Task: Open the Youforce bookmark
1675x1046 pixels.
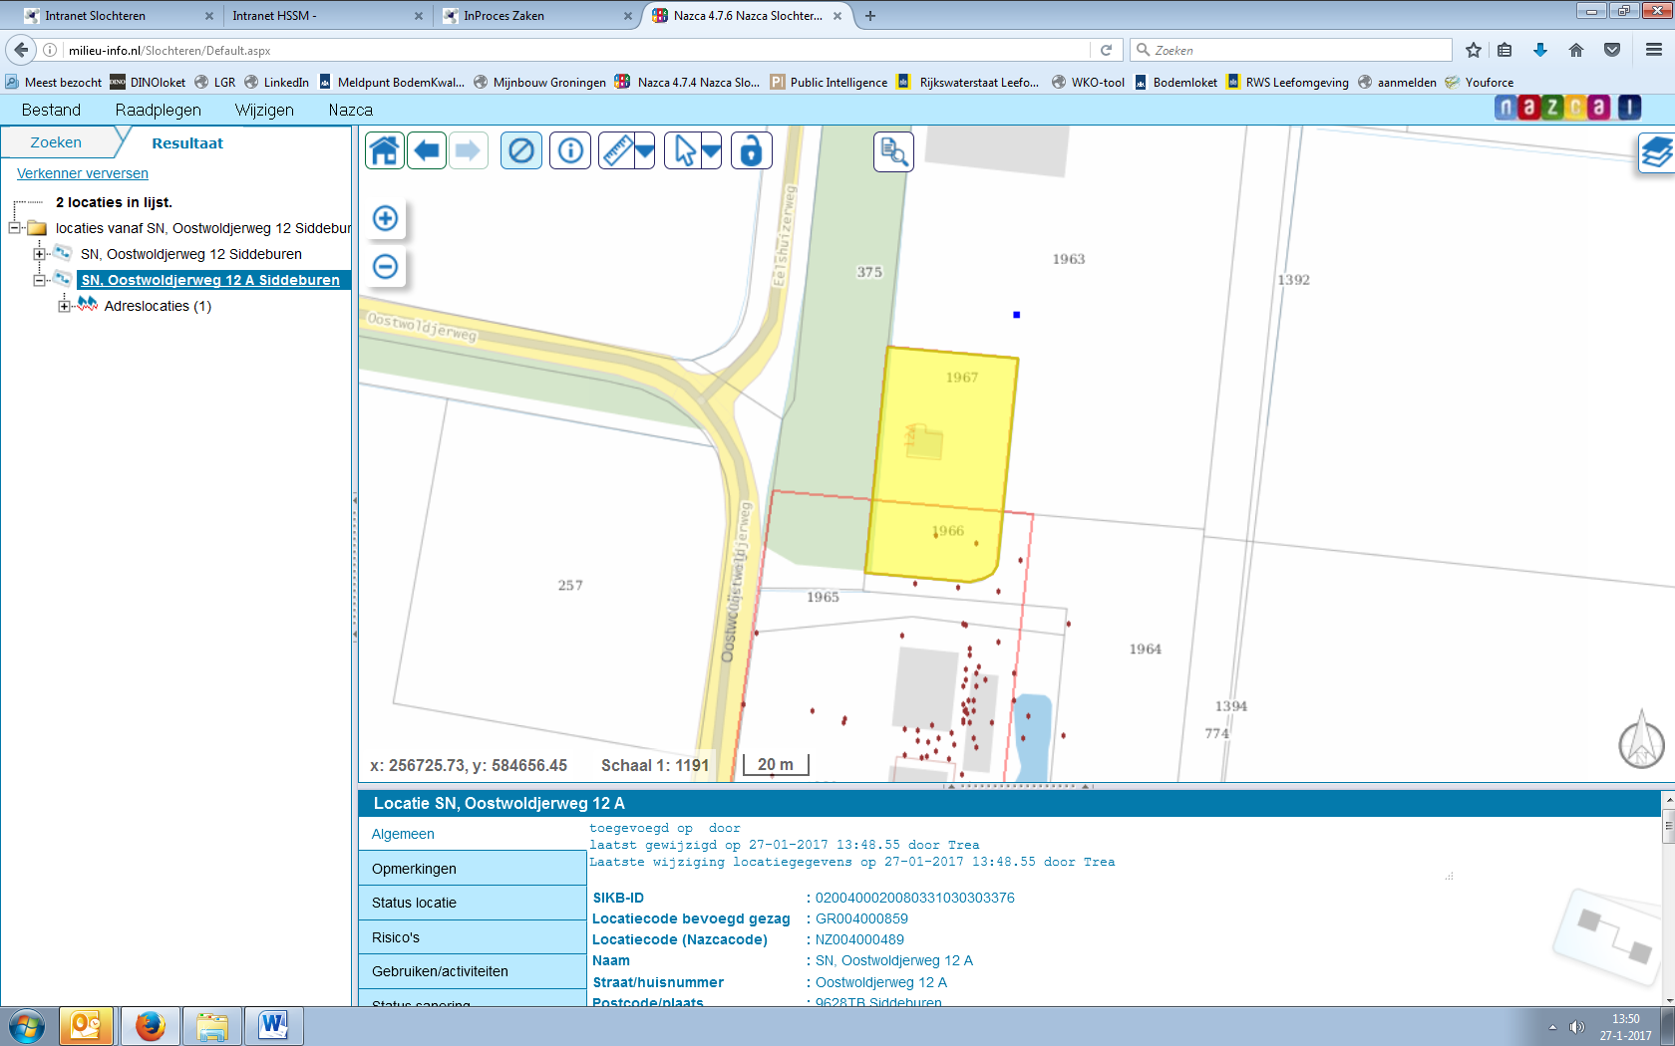Action: (x=1480, y=83)
